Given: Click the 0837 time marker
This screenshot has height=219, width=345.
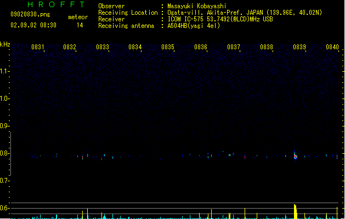Looking at the screenshot, I should pyautogui.click(x=234, y=47).
